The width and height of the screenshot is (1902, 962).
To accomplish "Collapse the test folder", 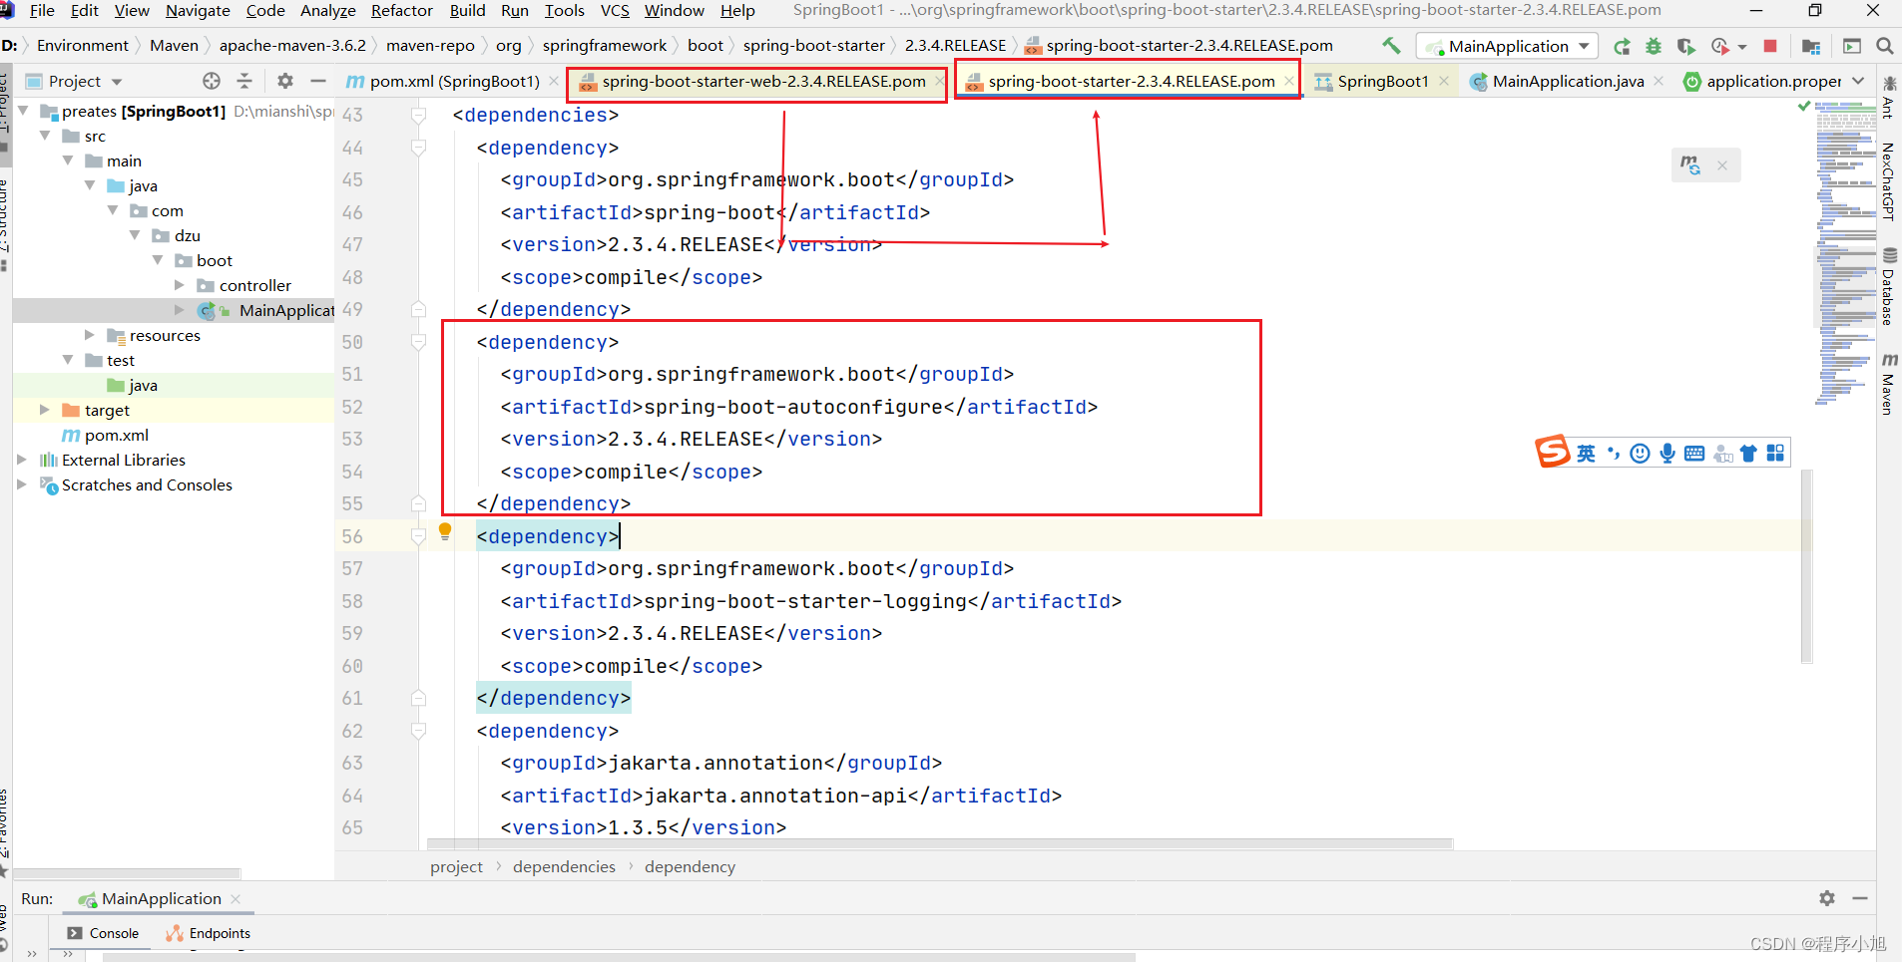I will pos(68,360).
